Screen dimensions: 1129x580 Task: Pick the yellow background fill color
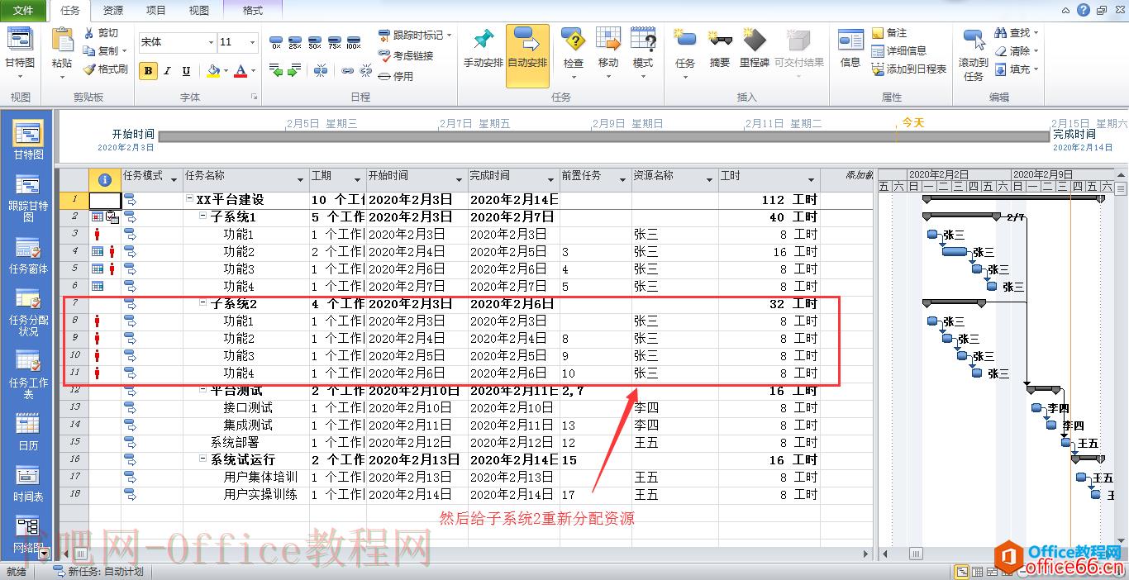click(213, 71)
